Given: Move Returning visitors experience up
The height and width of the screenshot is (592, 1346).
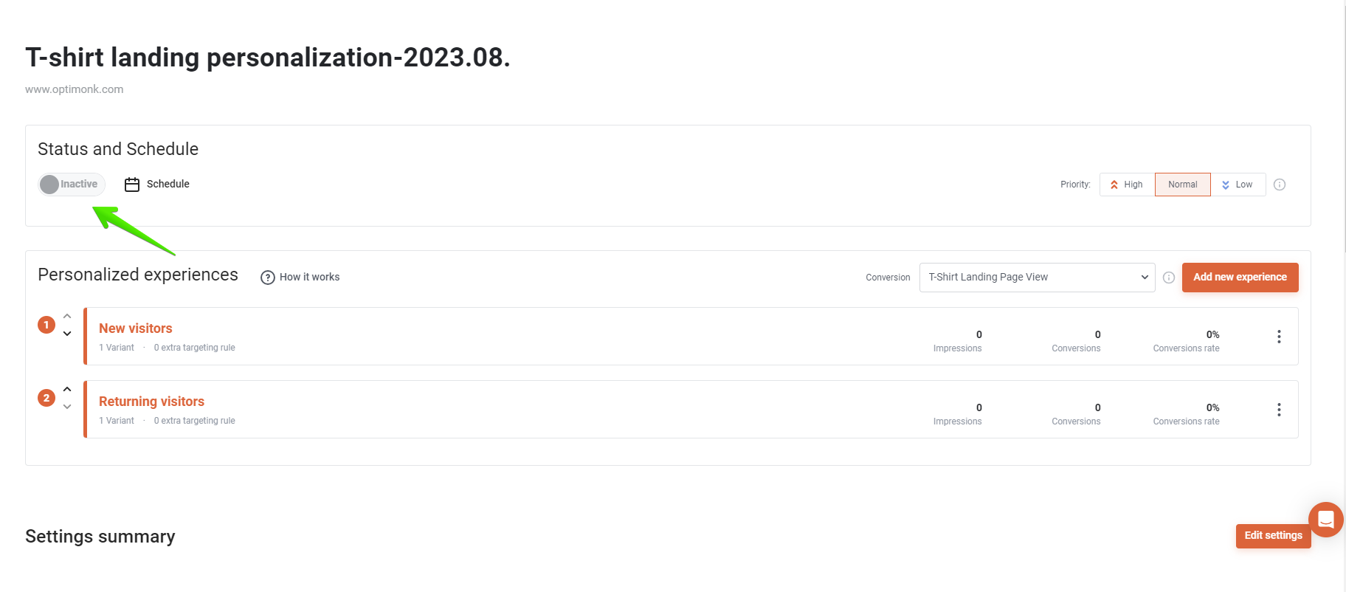Looking at the screenshot, I should [x=67, y=389].
